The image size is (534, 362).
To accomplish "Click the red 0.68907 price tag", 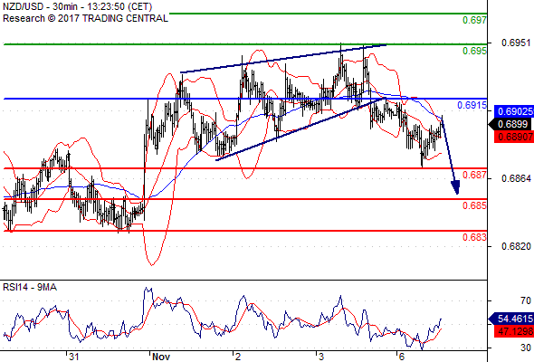I will (x=514, y=137).
